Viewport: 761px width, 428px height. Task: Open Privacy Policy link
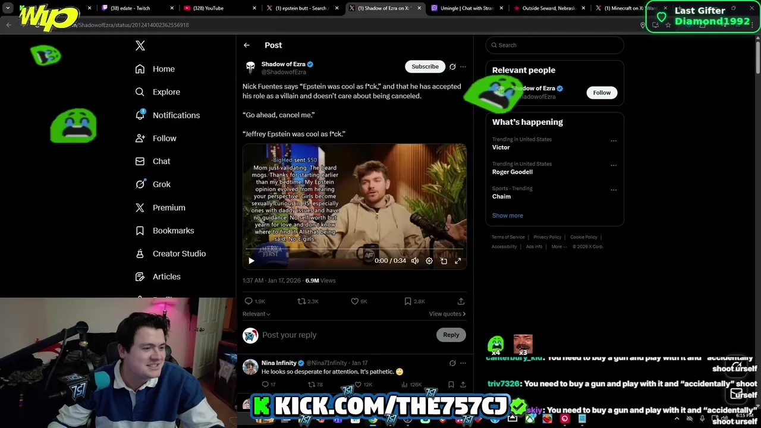[x=547, y=237]
